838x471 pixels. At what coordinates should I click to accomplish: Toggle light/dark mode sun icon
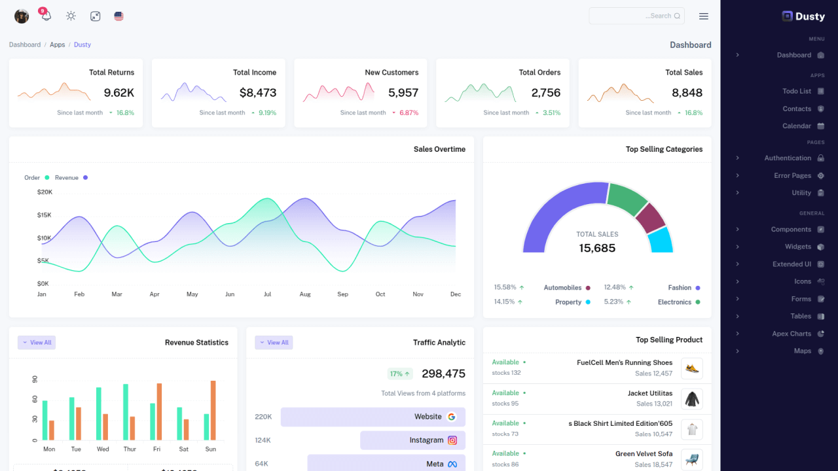[71, 16]
